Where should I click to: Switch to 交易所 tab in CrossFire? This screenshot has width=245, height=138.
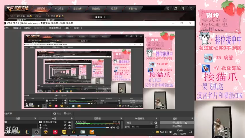pos(114,9)
